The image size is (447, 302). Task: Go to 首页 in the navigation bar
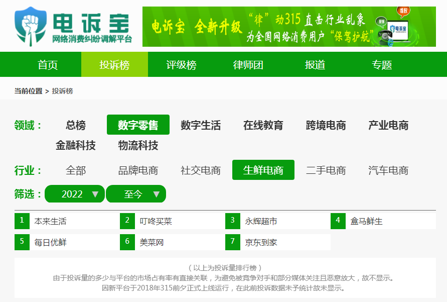point(48,64)
